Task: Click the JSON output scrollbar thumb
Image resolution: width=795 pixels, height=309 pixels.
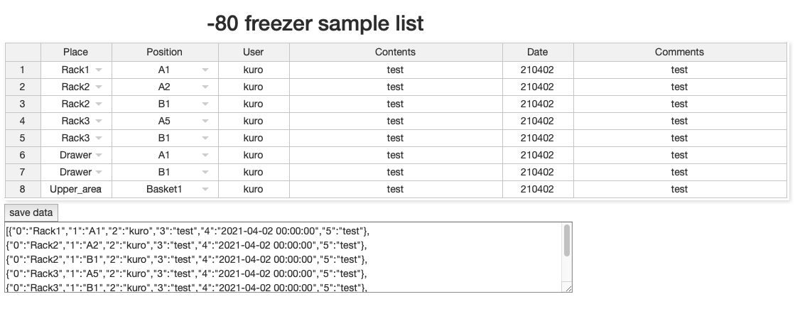Action: click(x=566, y=240)
